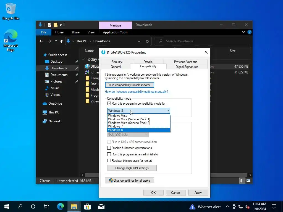The image size is (283, 212).
Task: Open recent locations dropdown arrow
Action: coord(56,41)
